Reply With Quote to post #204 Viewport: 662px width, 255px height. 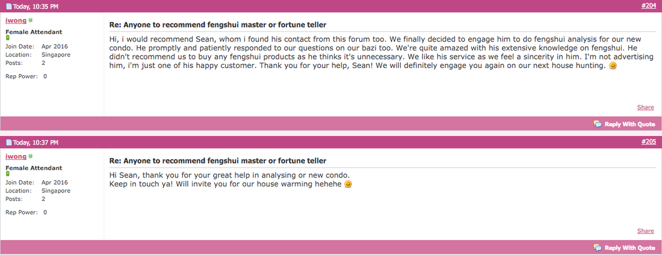pyautogui.click(x=625, y=124)
